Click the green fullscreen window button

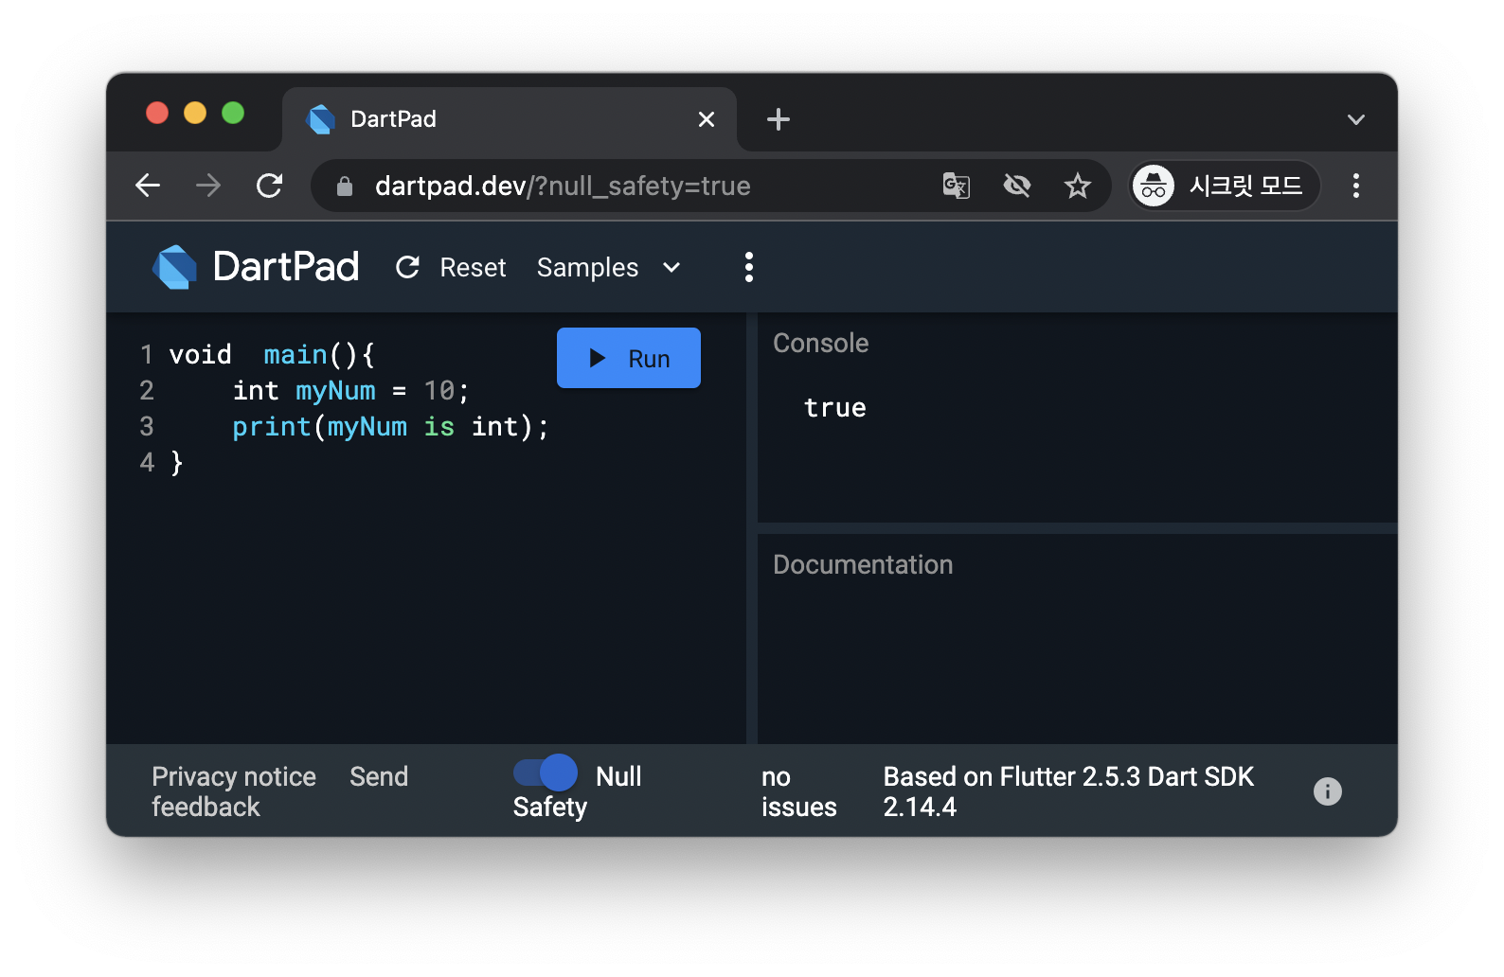point(233,114)
